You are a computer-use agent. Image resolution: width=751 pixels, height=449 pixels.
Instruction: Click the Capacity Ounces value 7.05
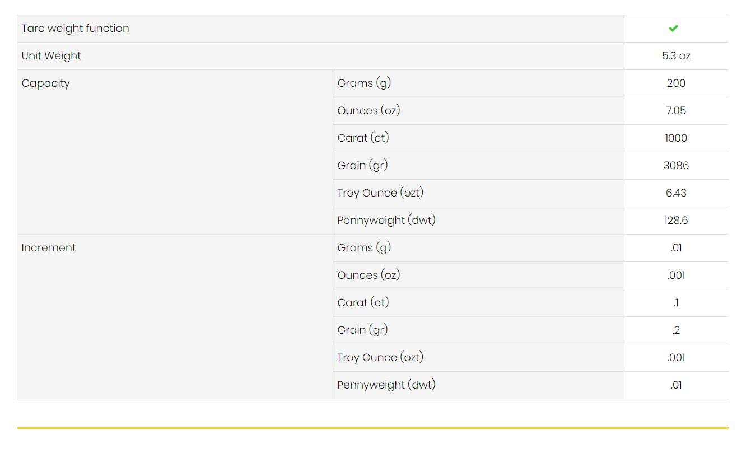click(676, 111)
